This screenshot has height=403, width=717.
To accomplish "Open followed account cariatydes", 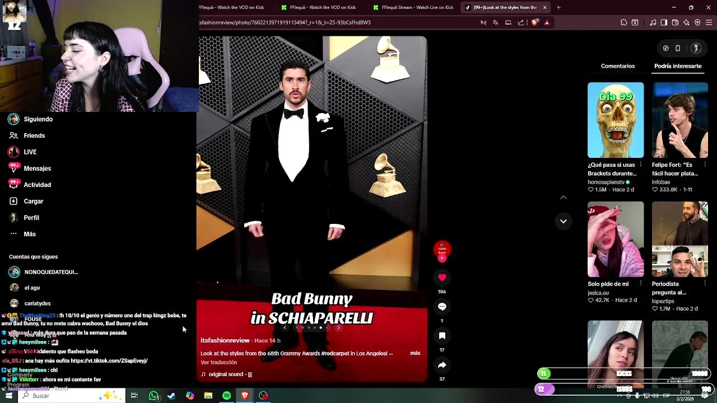I will click(30, 303).
